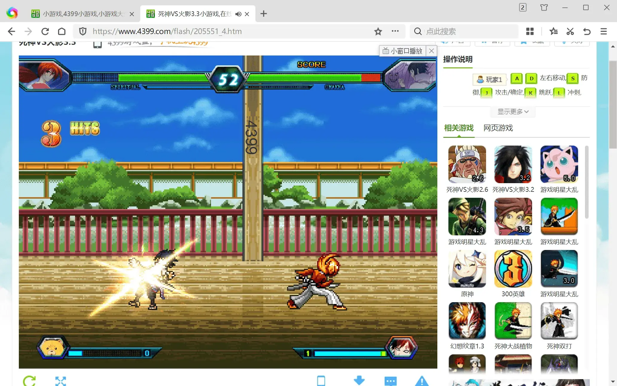Image resolution: width=617 pixels, height=386 pixels.
Task: Open the apps grid icon in toolbar
Action: pyautogui.click(x=530, y=31)
